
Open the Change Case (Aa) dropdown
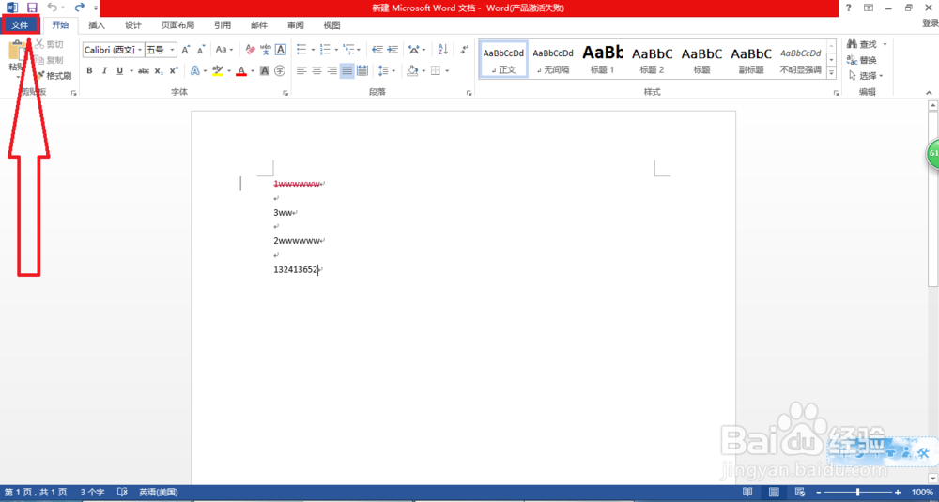[224, 50]
